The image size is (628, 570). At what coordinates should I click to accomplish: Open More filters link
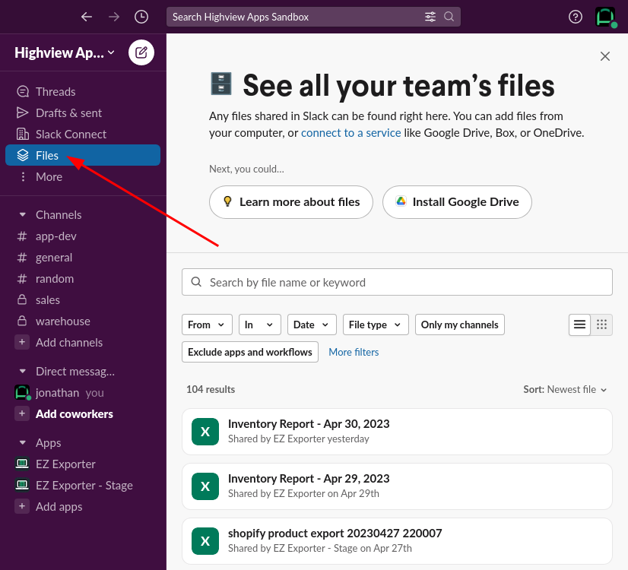[354, 352]
